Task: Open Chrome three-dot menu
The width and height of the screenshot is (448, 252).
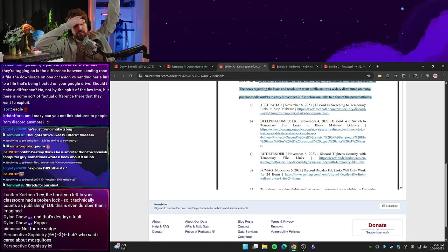Action: click(443, 76)
